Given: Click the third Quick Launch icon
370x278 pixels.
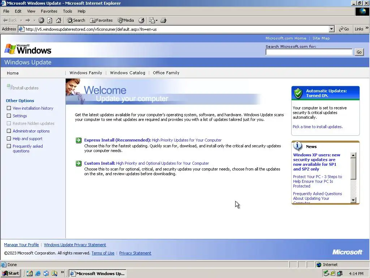Looking at the screenshot, I should click(x=46, y=274).
